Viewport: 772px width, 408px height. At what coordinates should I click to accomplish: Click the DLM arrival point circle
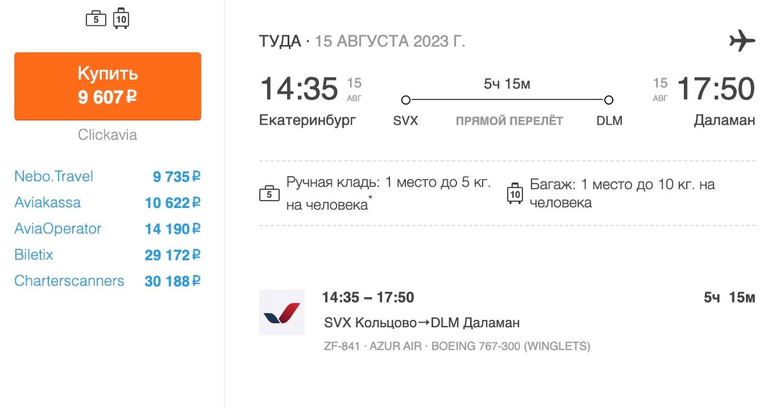click(x=609, y=99)
